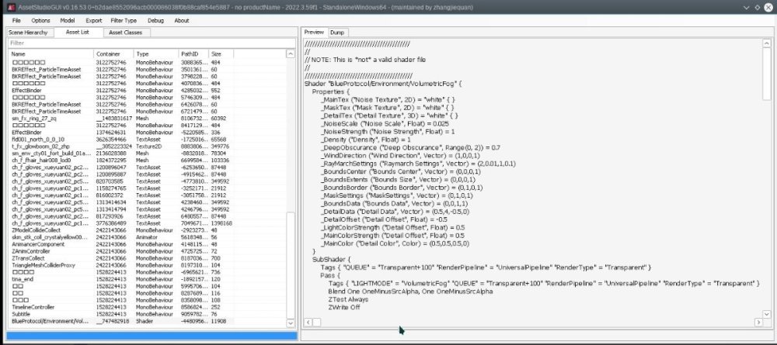Viewport: 777px width, 345px height.
Task: Open the Options menu
Action: coord(41,20)
